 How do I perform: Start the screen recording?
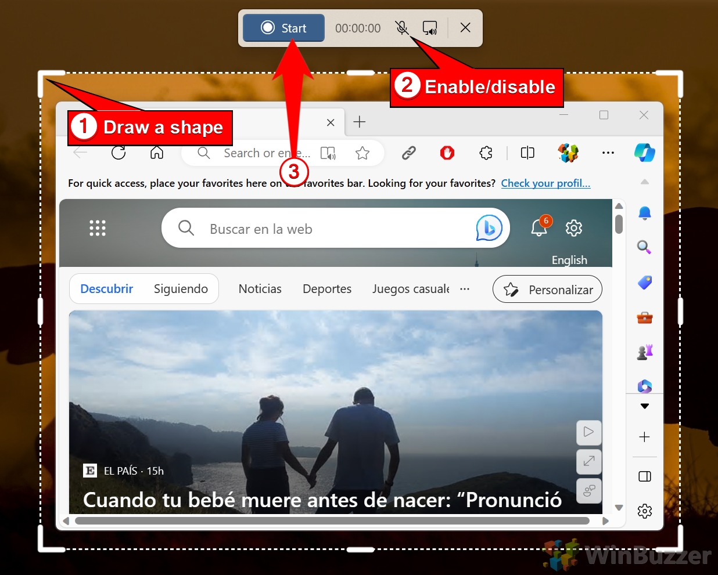[x=283, y=28]
